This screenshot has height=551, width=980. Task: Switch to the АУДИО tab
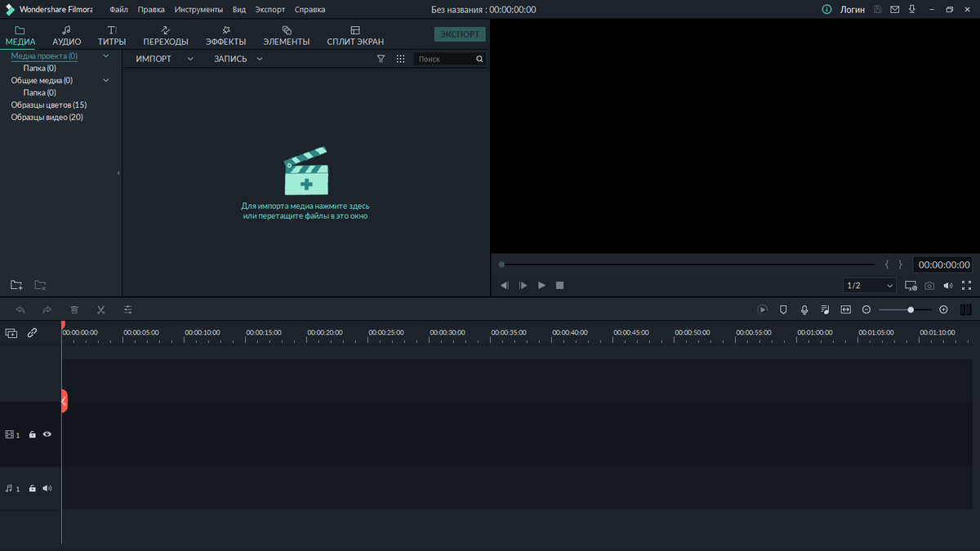67,35
